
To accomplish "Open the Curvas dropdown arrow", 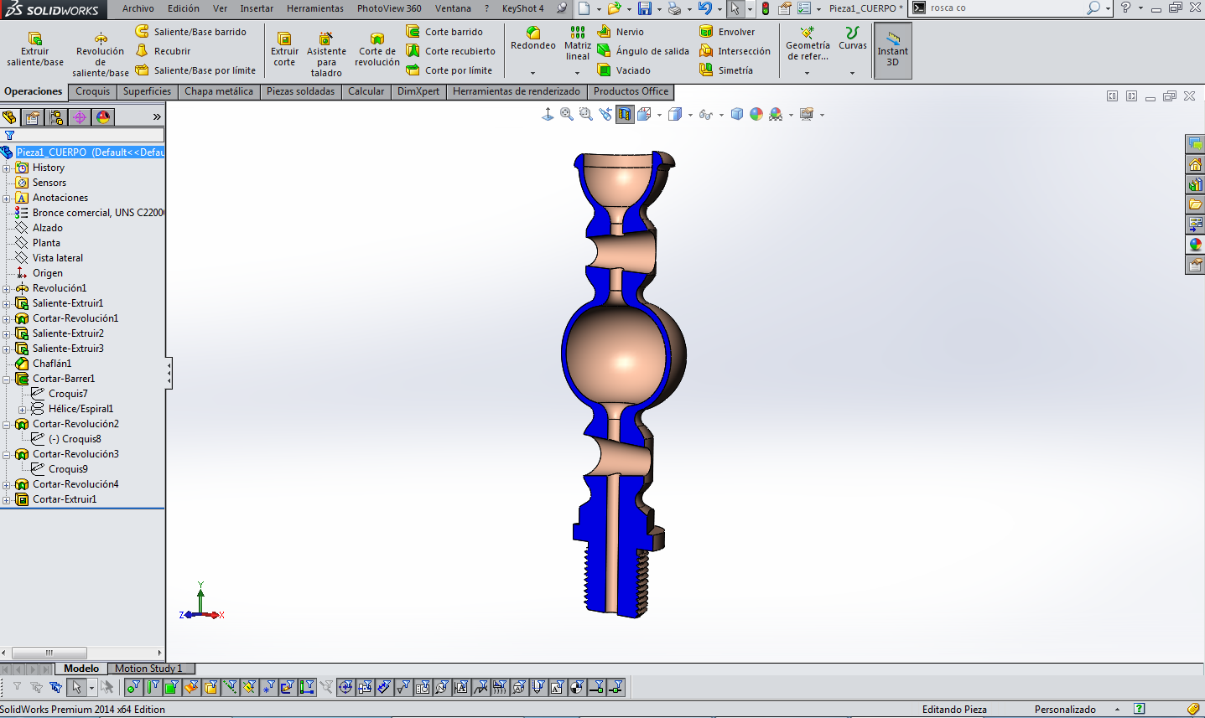I will pyautogui.click(x=852, y=73).
